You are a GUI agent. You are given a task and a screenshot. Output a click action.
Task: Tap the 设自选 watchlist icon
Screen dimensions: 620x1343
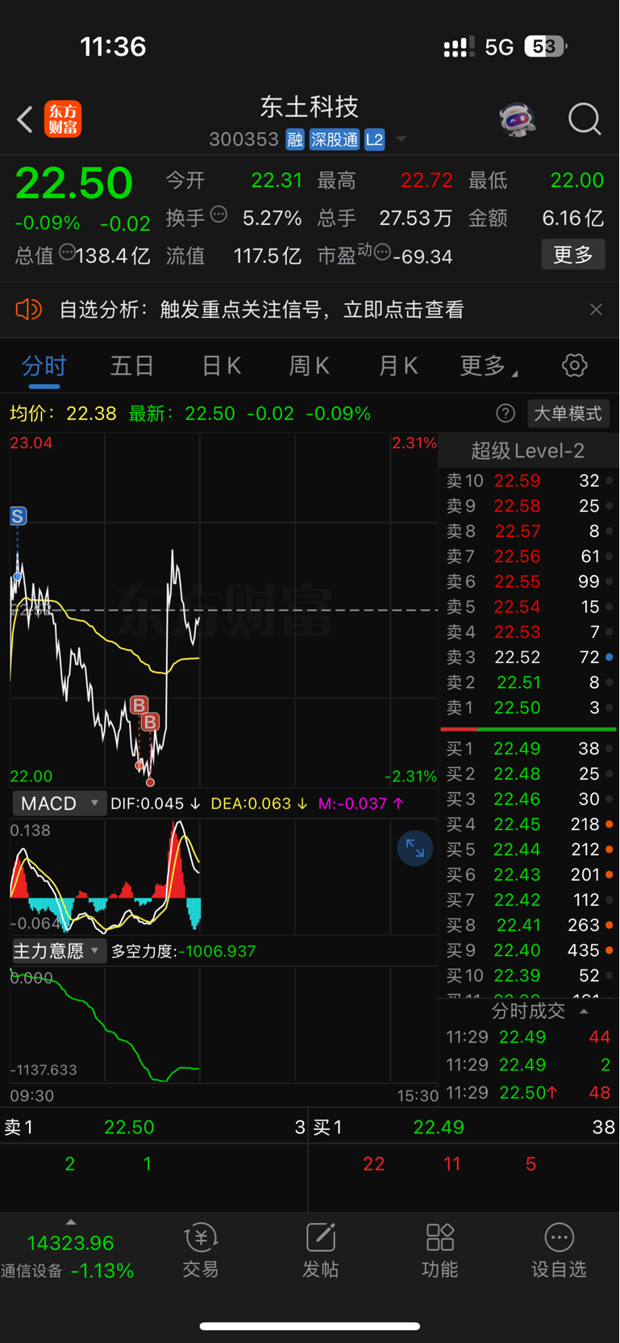[559, 1249]
